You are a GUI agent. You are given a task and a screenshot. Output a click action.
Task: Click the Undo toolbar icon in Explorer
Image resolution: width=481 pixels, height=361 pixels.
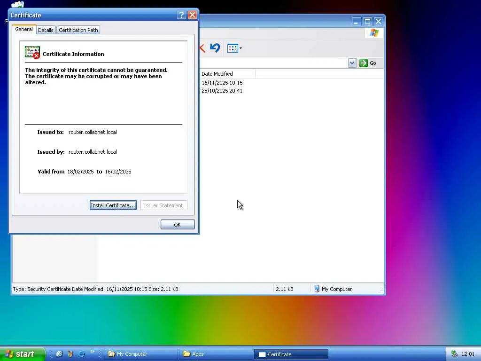tap(215, 48)
